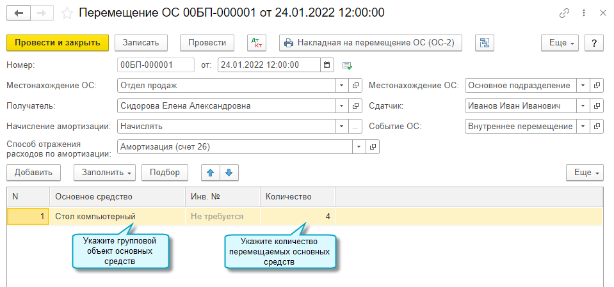This screenshot has height=287, width=614.
Task: Click the Подбор button
Action: [x=165, y=173]
